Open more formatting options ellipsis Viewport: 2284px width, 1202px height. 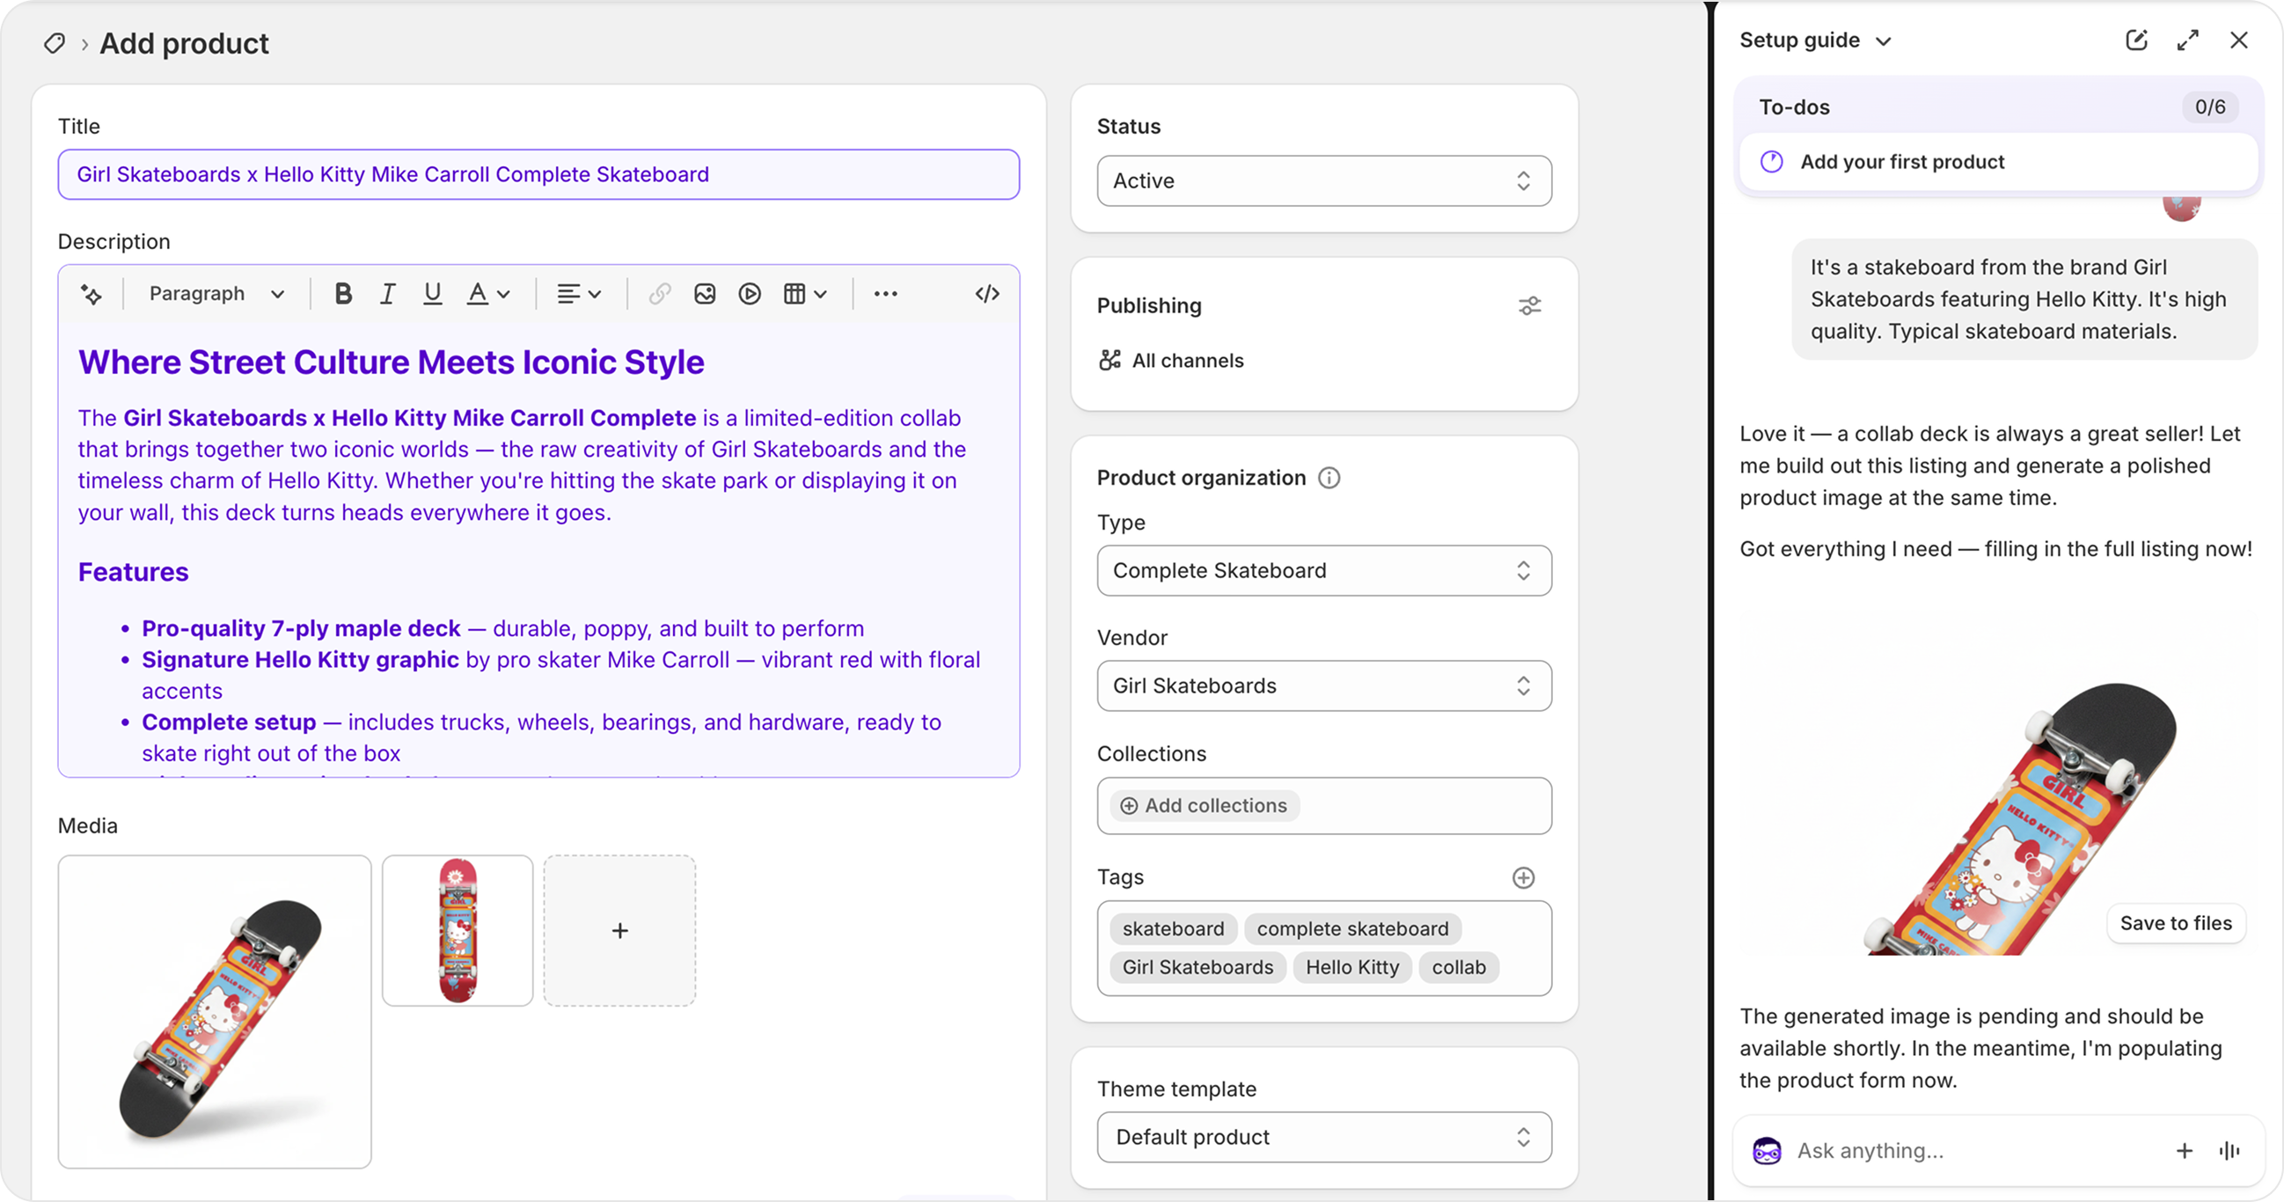coord(886,294)
